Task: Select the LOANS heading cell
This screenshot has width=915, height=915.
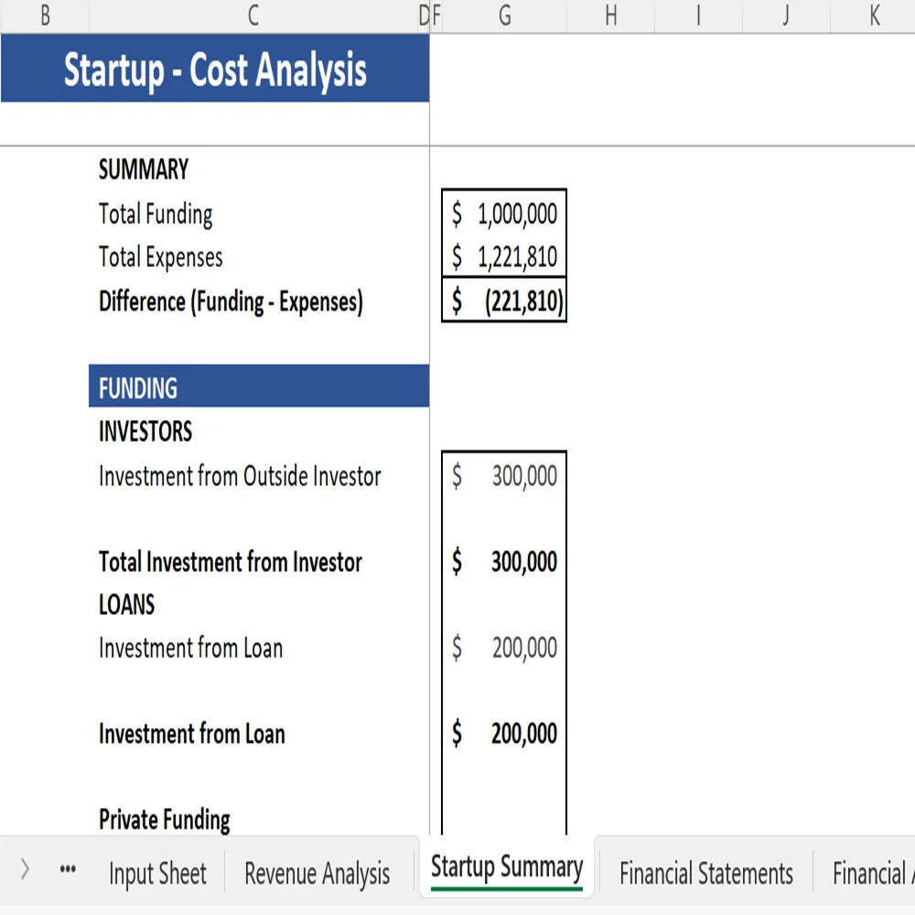Action: pos(126,604)
